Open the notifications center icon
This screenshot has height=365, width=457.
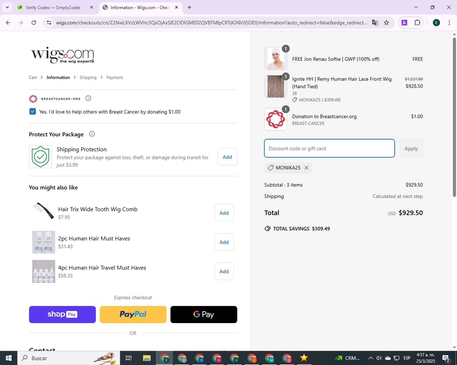pos(446,358)
